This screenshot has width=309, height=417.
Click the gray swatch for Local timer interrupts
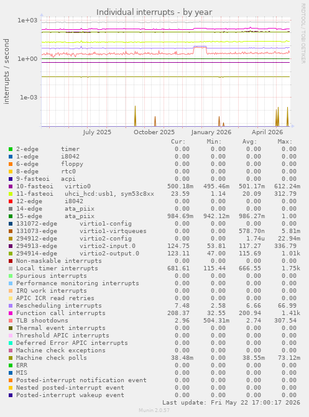pyautogui.click(x=11, y=268)
